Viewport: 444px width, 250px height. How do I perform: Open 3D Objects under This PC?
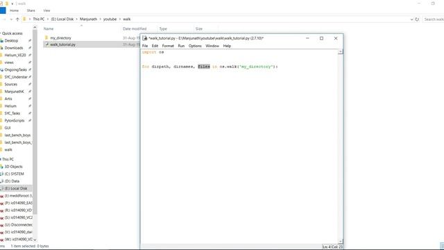click(x=13, y=167)
